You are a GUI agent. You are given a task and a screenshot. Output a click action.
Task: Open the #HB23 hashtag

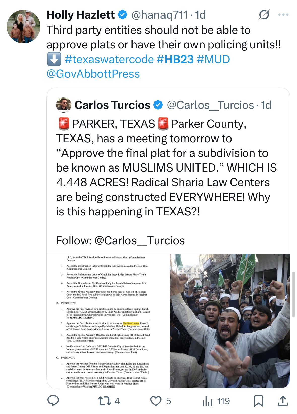[175, 59]
